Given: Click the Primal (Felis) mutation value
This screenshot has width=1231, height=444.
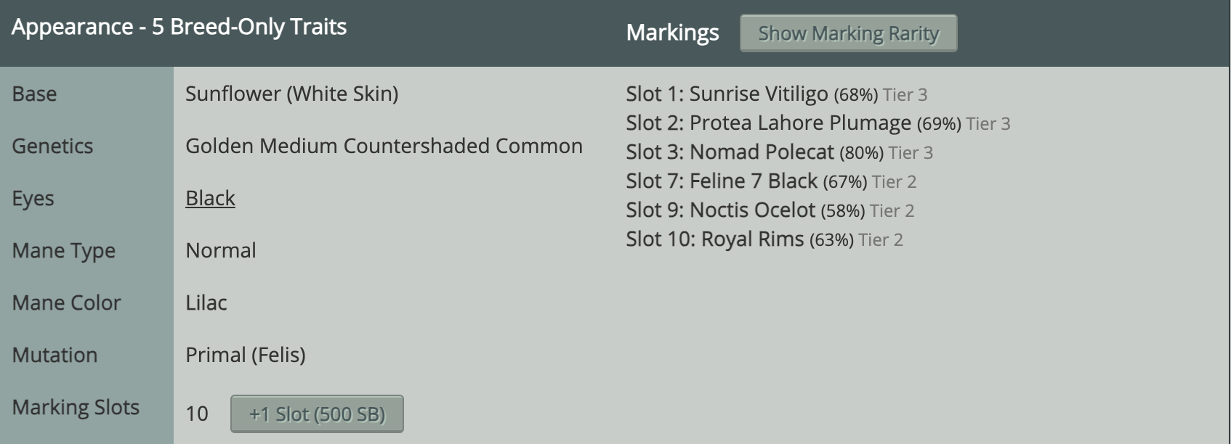Looking at the screenshot, I should pos(246,355).
